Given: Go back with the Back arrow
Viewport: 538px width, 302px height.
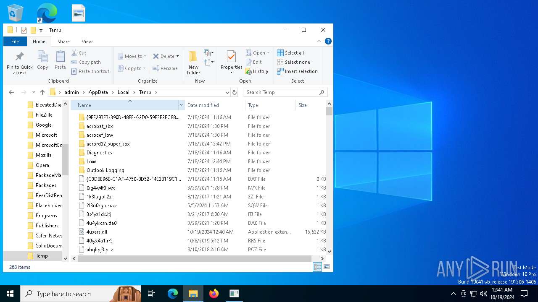Looking at the screenshot, I should 11,92.
